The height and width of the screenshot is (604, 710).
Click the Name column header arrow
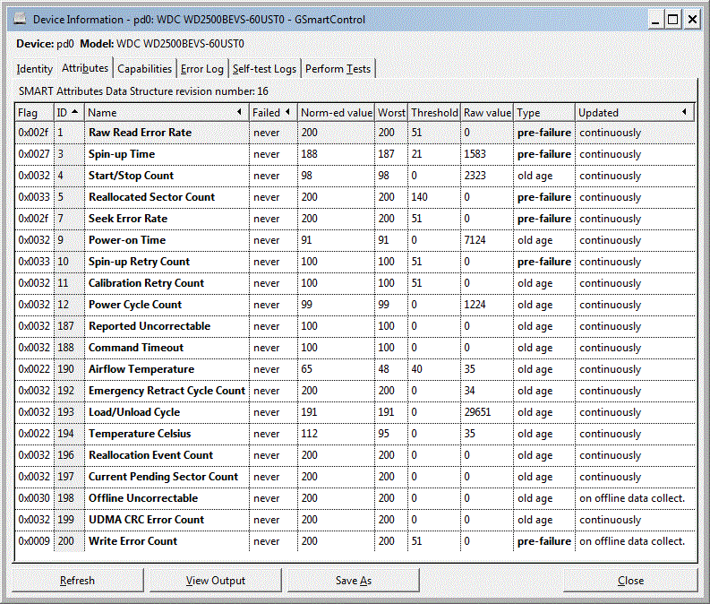pyautogui.click(x=239, y=112)
